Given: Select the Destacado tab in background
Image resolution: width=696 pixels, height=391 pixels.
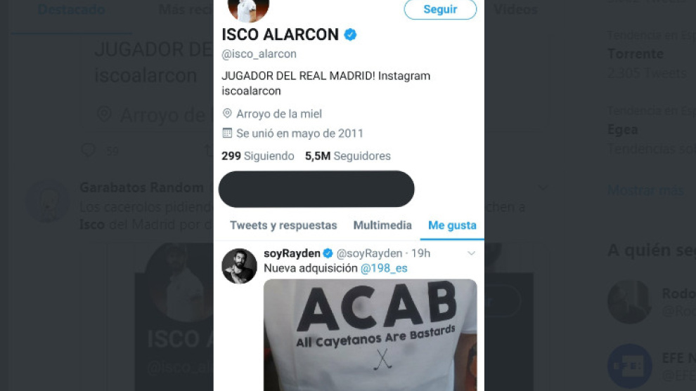Looking at the screenshot, I should click(71, 9).
